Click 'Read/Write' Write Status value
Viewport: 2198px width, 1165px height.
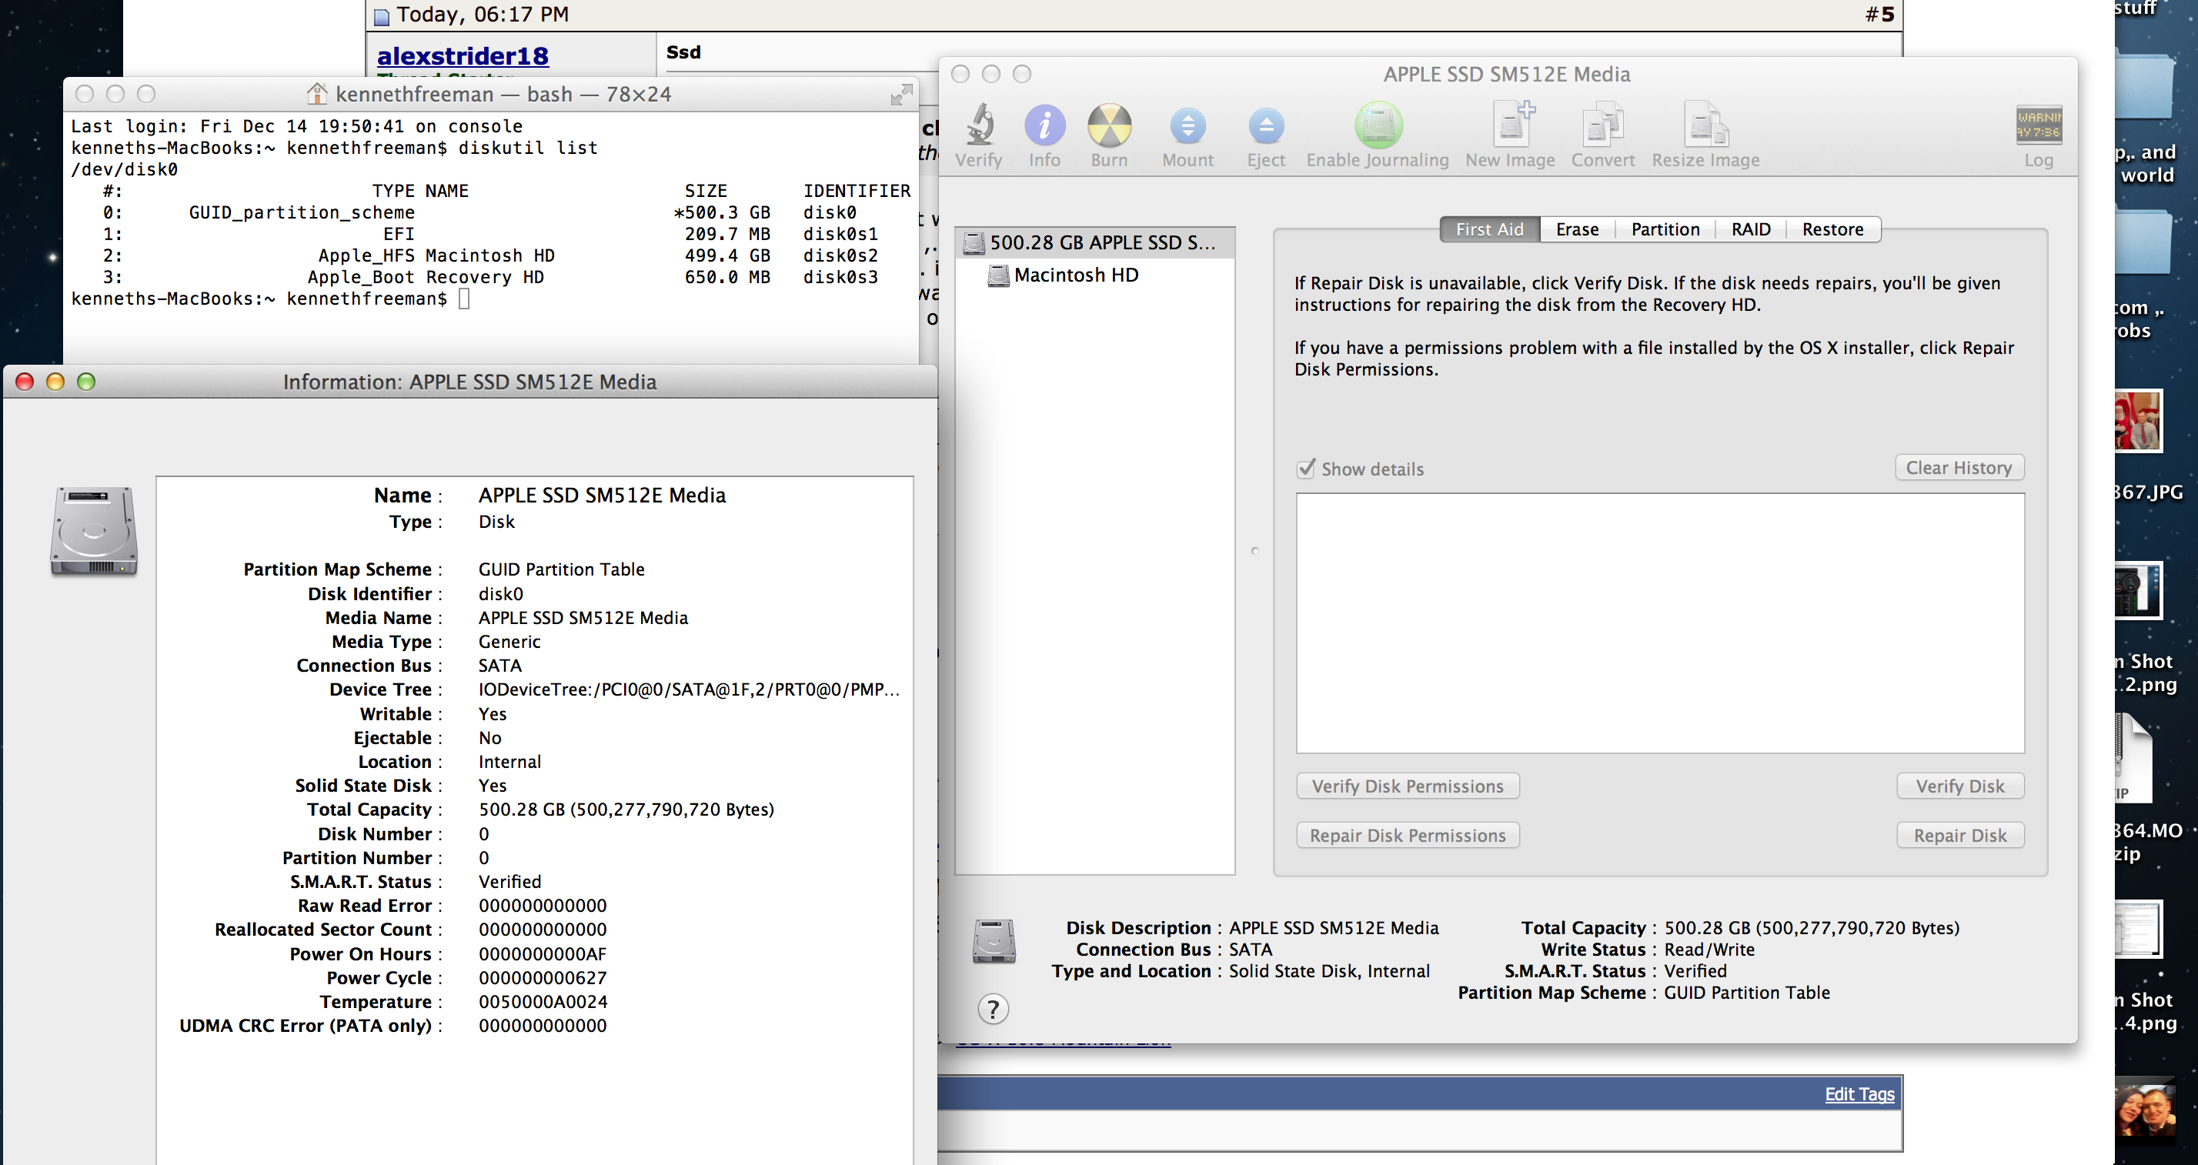[1709, 950]
